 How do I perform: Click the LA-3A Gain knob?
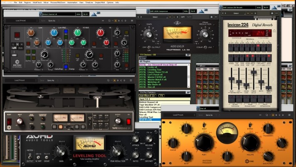149,35
